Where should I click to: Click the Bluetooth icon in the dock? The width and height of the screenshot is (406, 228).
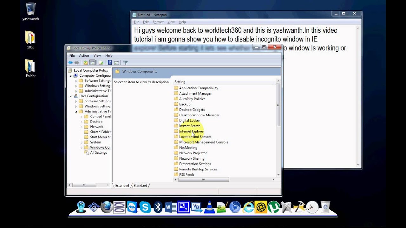158,207
